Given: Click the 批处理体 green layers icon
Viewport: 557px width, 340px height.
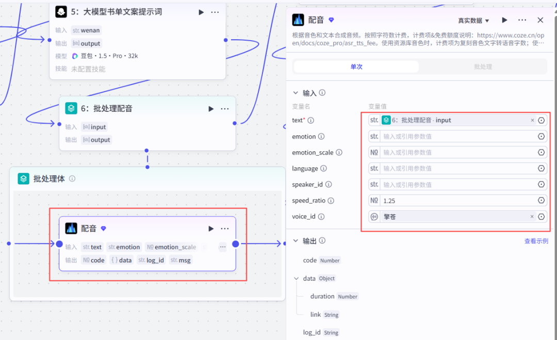Looking at the screenshot, I should [23, 179].
